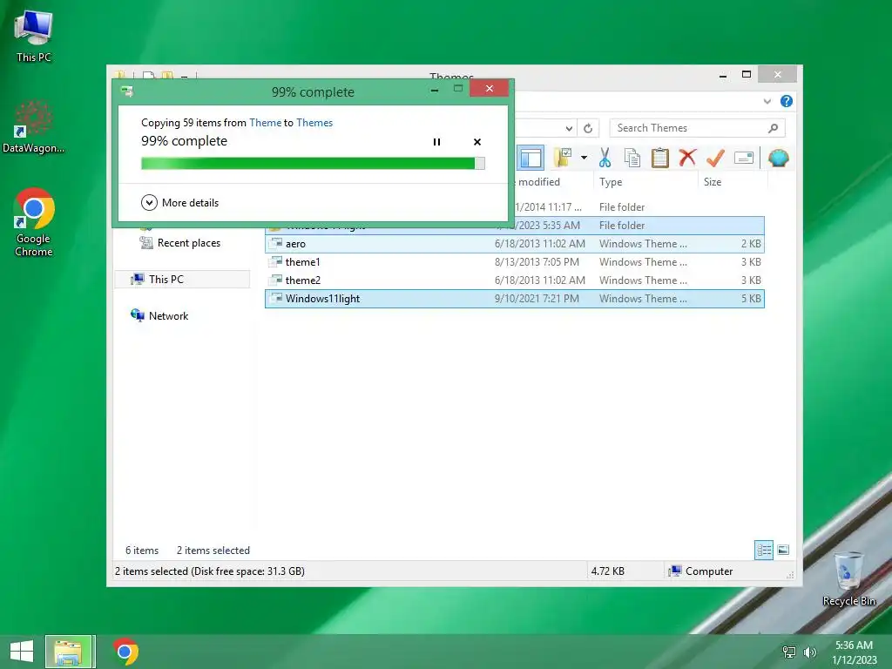
Task: Select the theme2 file
Action: (514, 280)
